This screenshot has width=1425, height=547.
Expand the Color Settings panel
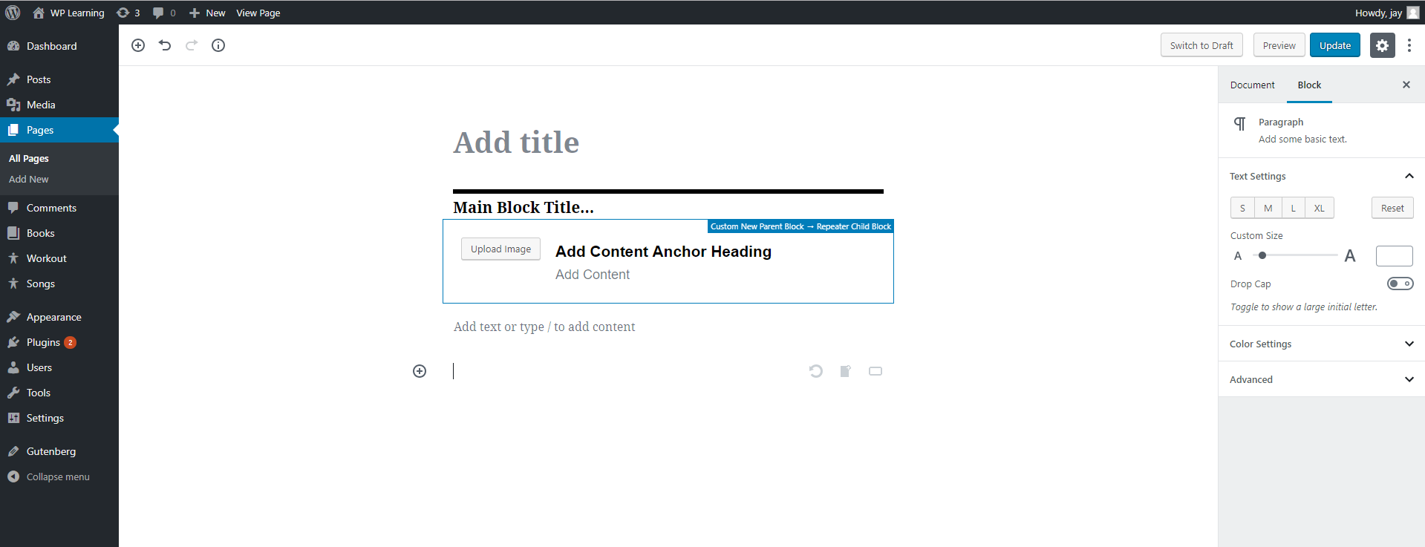pyautogui.click(x=1322, y=344)
